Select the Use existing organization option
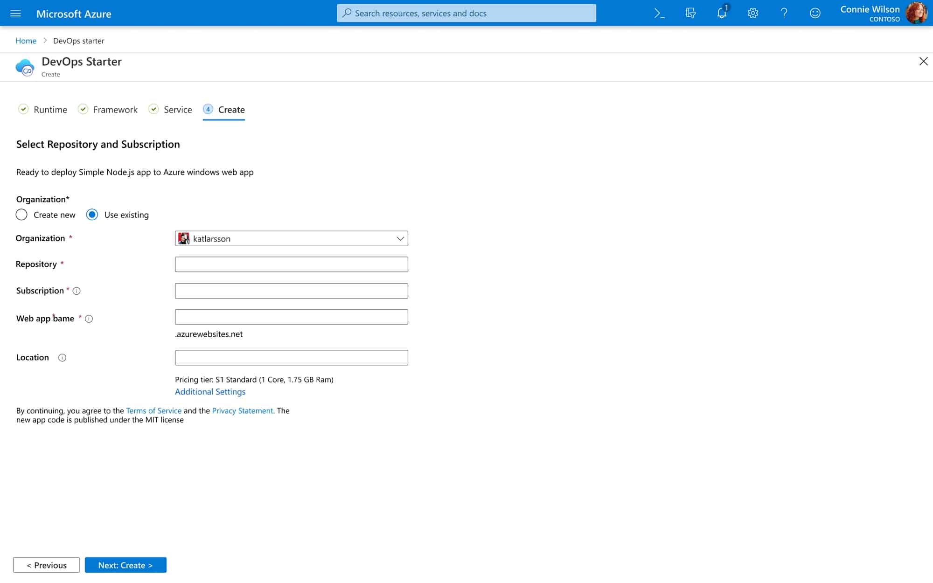Screen dimensions: 933x583 (92, 215)
